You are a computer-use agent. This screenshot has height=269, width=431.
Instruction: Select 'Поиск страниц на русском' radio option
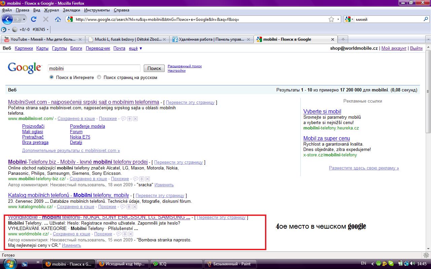tap(99, 77)
